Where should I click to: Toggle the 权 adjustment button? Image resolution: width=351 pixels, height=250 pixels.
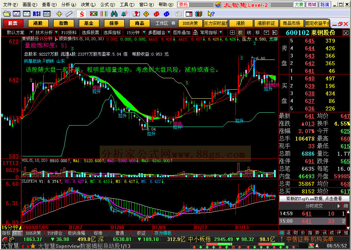coord(240,33)
